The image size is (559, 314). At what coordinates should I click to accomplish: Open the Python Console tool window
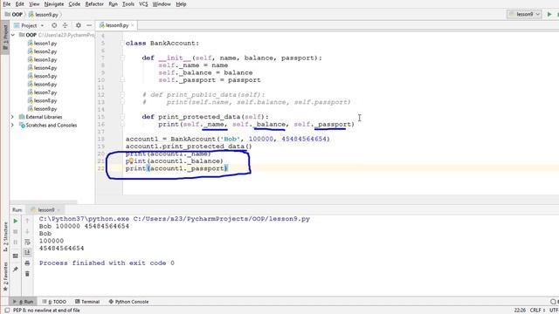tap(128, 302)
